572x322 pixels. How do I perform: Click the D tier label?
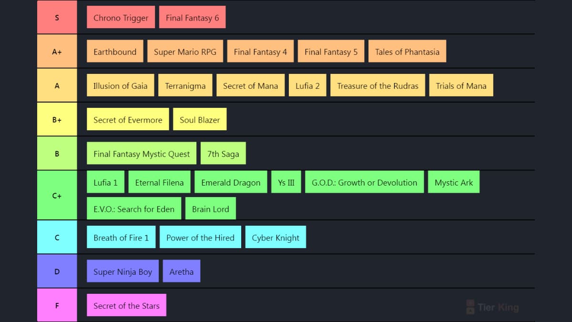(57, 271)
